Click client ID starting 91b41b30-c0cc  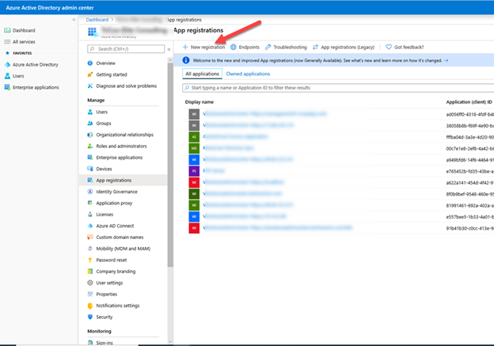point(469,228)
